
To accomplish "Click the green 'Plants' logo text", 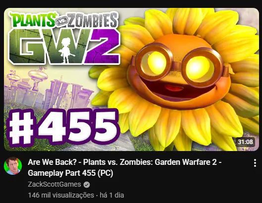I will [33, 19].
